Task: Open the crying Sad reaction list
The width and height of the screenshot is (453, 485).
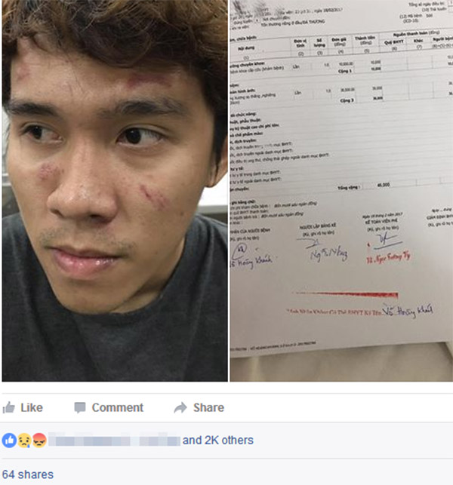Action: pos(24,440)
